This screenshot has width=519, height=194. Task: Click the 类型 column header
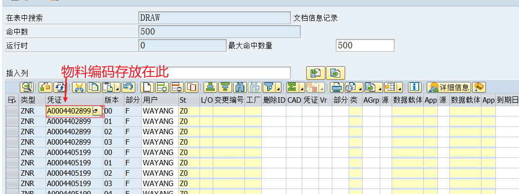[33, 100]
